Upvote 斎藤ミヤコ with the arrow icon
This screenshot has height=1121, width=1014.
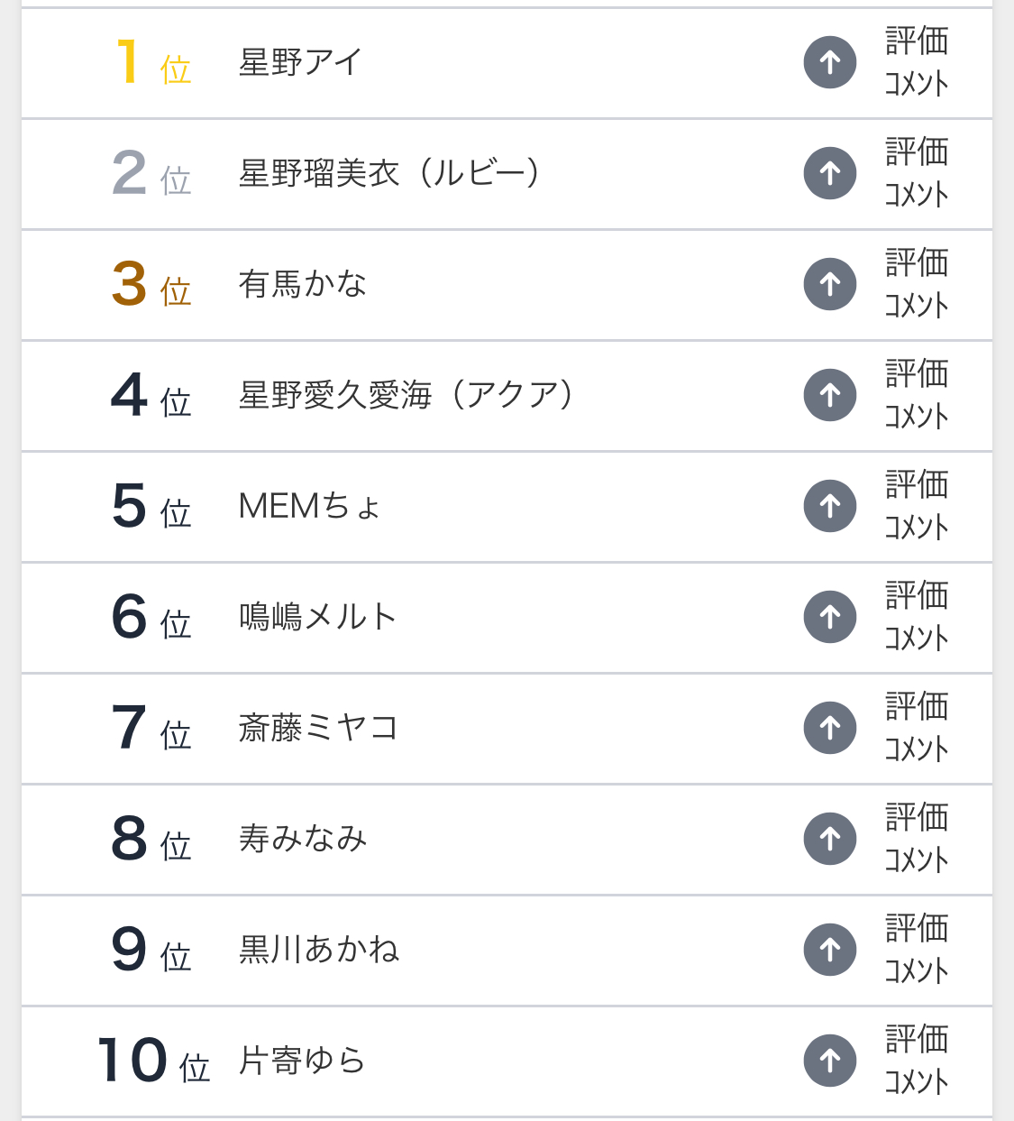[x=829, y=728]
